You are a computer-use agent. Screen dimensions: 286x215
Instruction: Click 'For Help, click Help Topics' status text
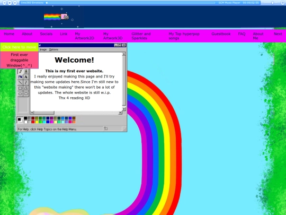(x=47, y=129)
